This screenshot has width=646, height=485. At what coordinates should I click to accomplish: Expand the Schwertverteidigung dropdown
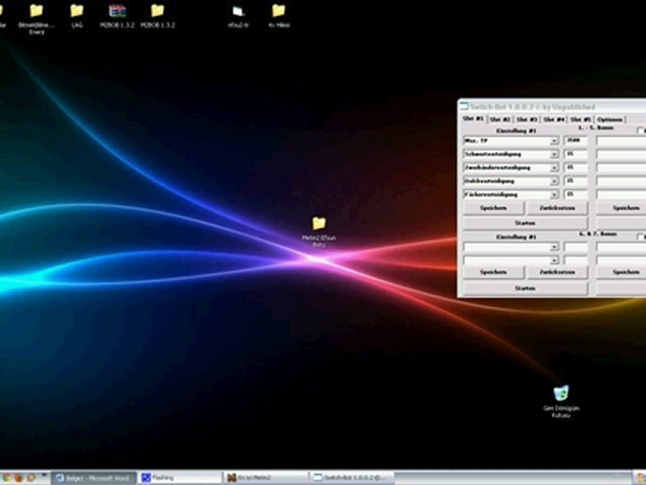[554, 154]
